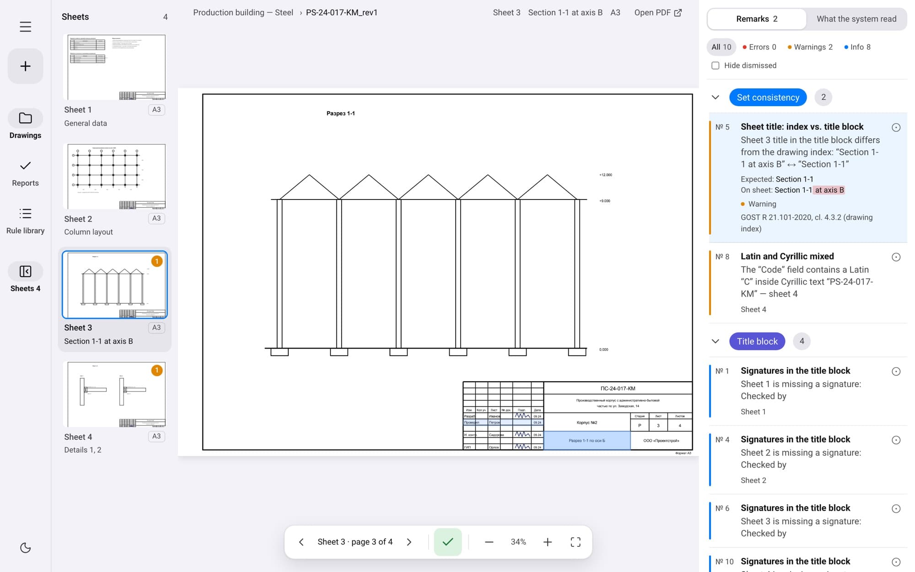Collapse the Set consistency group

pos(716,97)
